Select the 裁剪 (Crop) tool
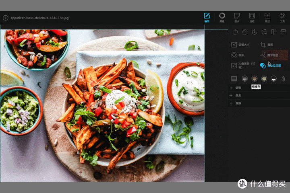This screenshot has height=193, width=290. tap(267, 45)
